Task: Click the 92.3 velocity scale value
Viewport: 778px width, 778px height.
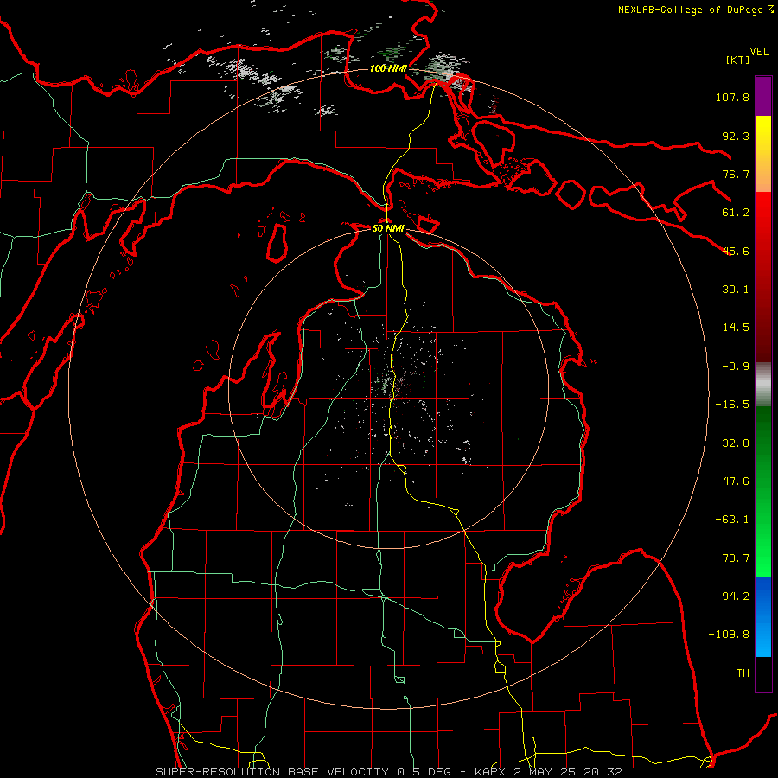Action: (736, 136)
